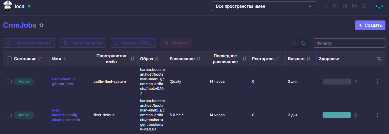This screenshot has height=134, width=389.
Task: Click the Active badge in fleet-cleanup-gitrepo-jobs row
Action: (24, 82)
